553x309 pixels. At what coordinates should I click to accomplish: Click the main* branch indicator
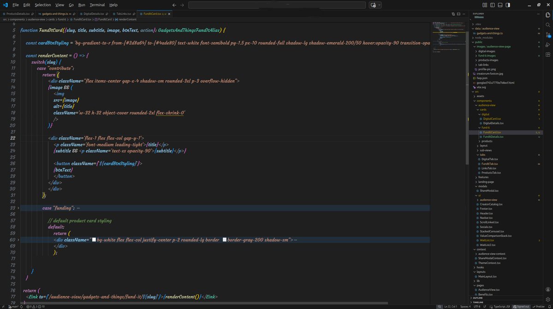pos(13,306)
